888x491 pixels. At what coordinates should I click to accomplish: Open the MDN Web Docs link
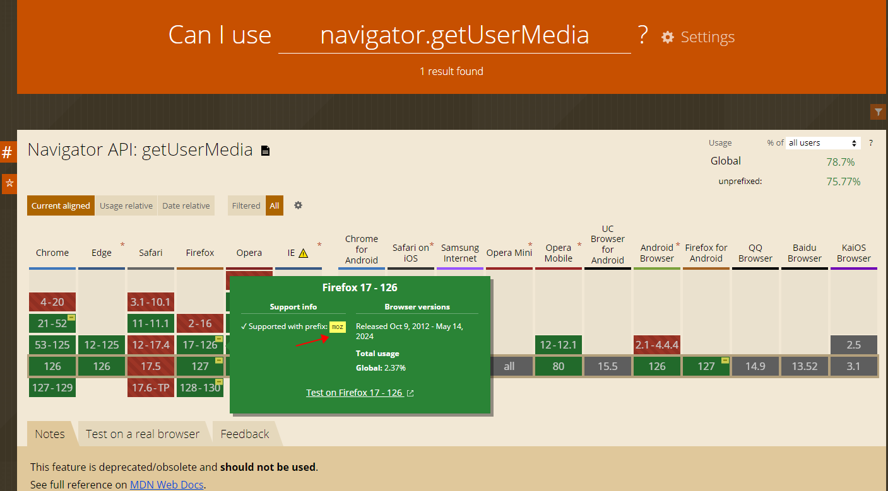(x=167, y=485)
